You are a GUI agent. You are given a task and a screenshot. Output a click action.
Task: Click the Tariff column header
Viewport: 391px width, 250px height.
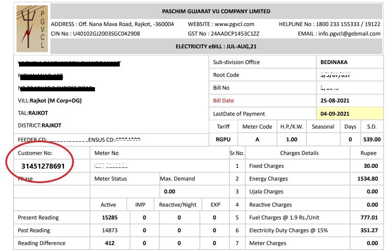(x=223, y=126)
